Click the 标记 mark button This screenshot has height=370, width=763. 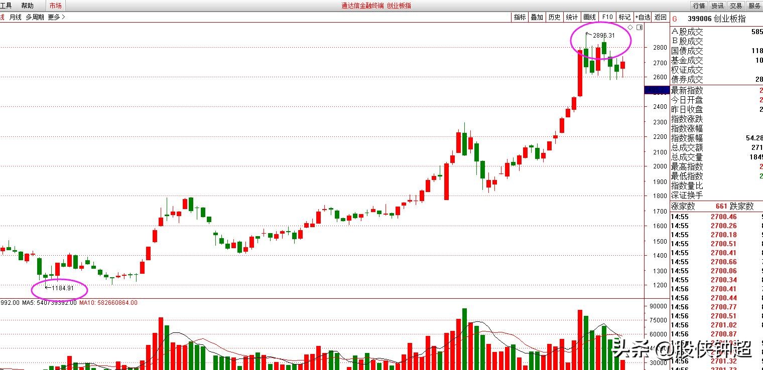click(624, 17)
